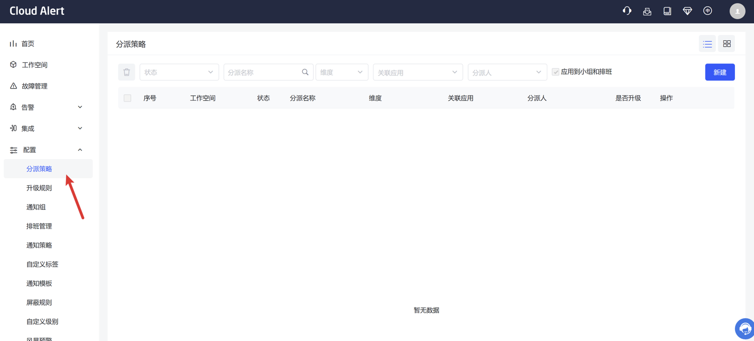Image resolution: width=754 pixels, height=341 pixels.
Task: Open the 状态 filter dropdown
Action: pyautogui.click(x=179, y=72)
